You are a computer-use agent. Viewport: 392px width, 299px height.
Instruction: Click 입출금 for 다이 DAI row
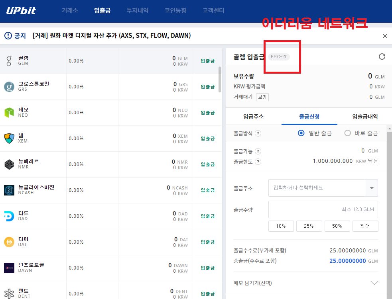click(208, 242)
